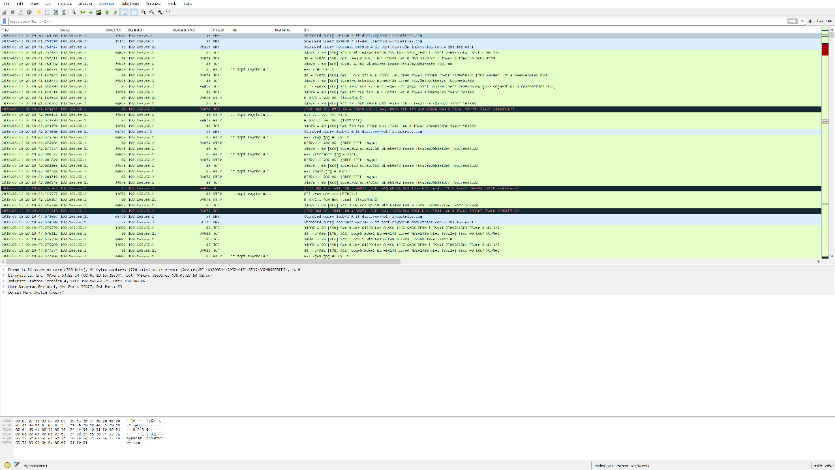Select the restart current capture icon
835x470 pixels.
(x=20, y=11)
